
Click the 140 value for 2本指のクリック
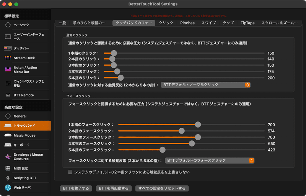tap(271, 59)
